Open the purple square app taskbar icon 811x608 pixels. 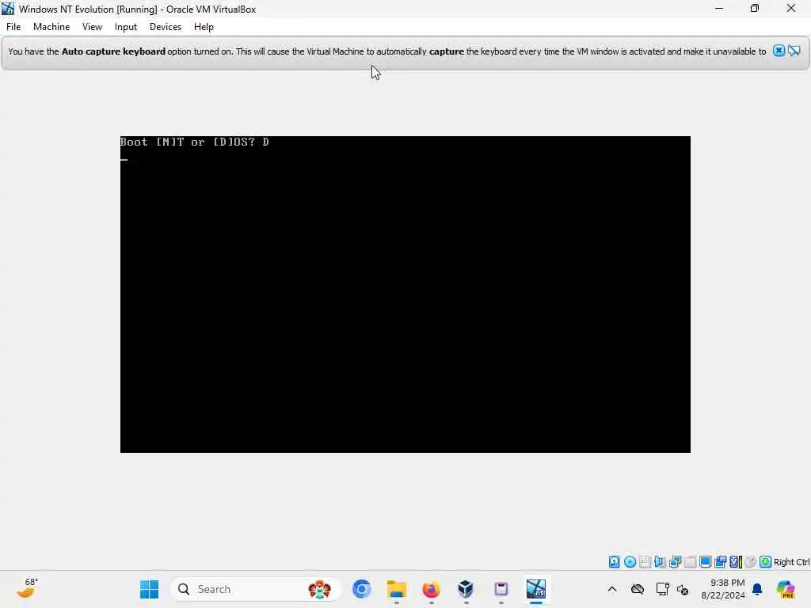(x=501, y=589)
